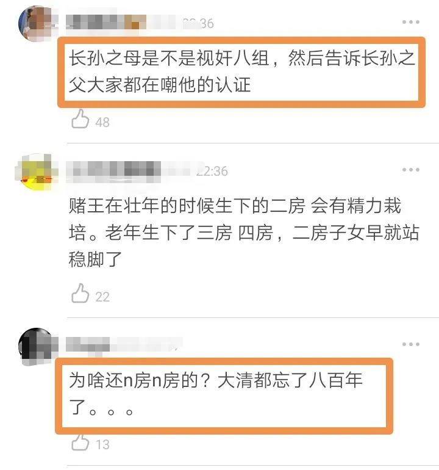Tap the 22:36 timestamp on the second comment
This screenshot has height=470, width=439.
(212, 171)
